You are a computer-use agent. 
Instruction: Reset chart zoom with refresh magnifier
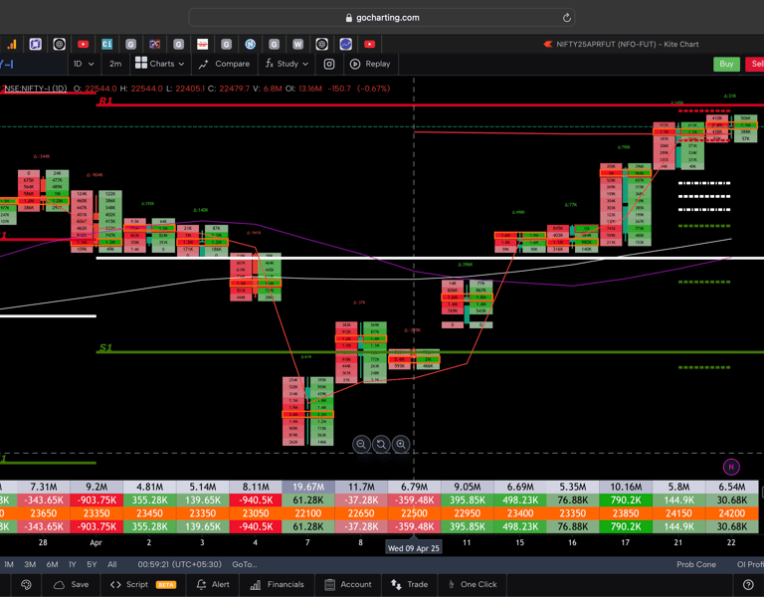point(381,444)
